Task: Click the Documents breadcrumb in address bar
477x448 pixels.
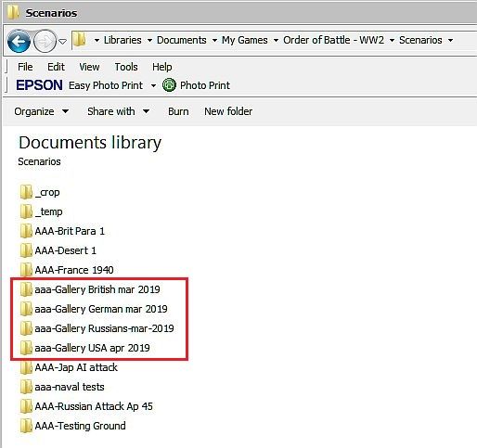Action: click(x=182, y=40)
